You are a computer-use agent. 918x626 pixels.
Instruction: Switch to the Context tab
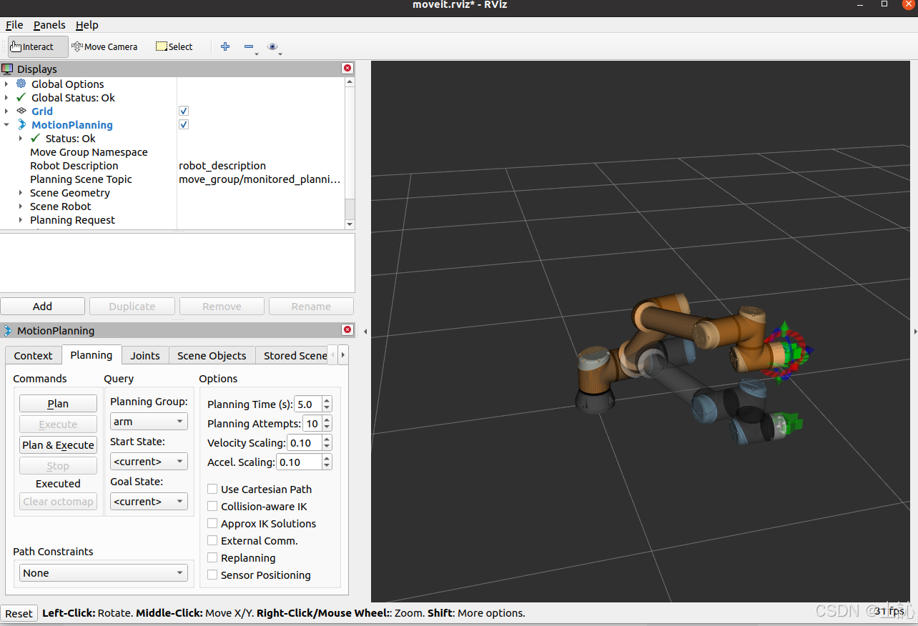[33, 355]
